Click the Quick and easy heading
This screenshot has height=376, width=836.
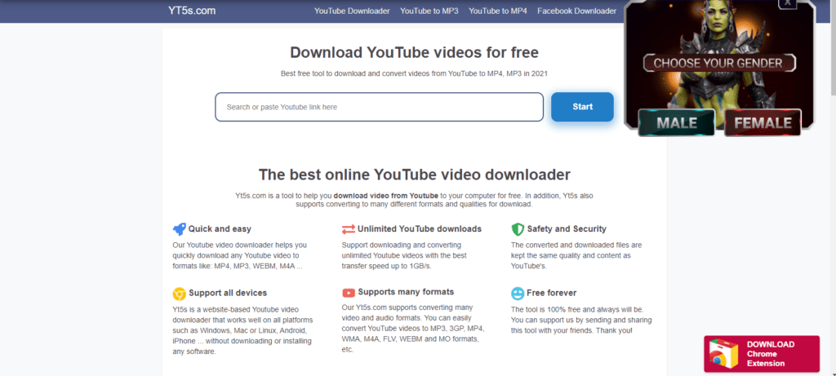[220, 229]
